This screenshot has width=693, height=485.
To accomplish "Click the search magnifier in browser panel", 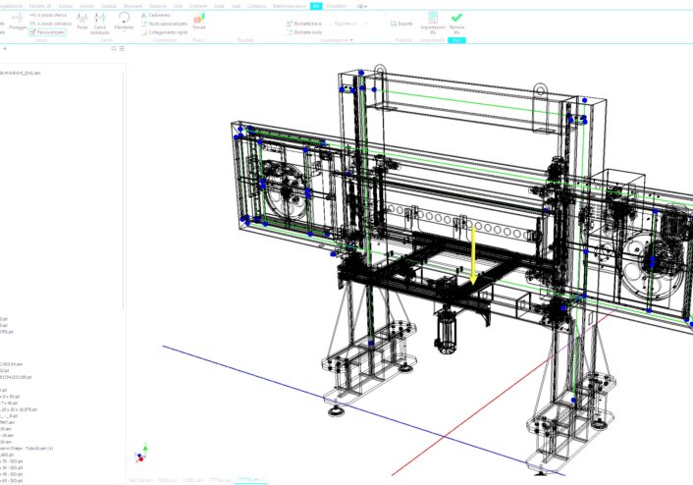I will coord(113,47).
